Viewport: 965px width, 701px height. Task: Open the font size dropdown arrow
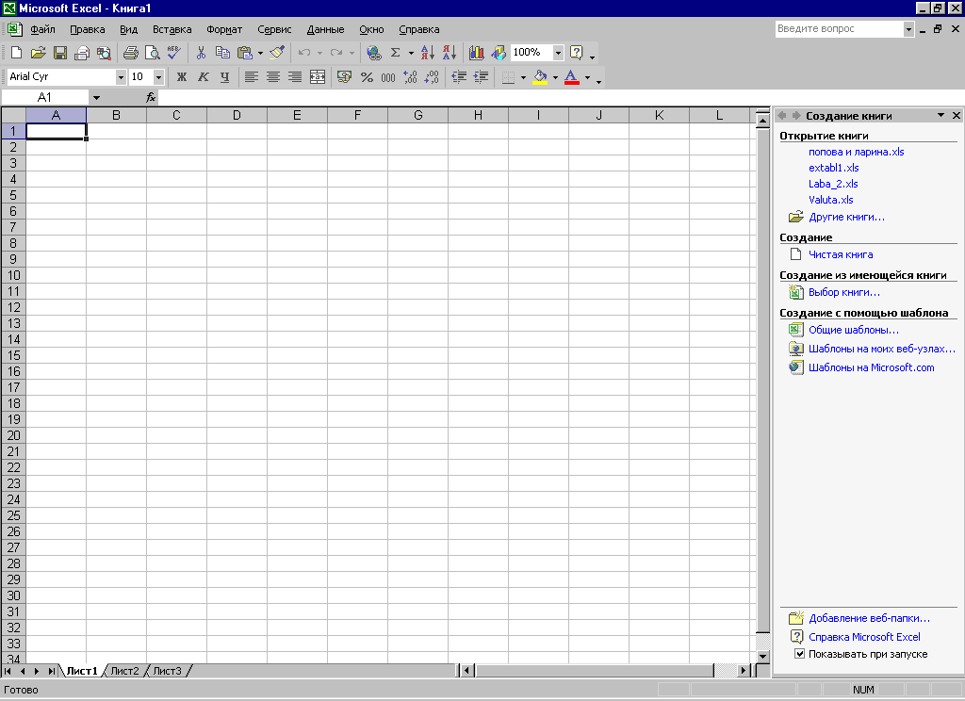pos(158,77)
